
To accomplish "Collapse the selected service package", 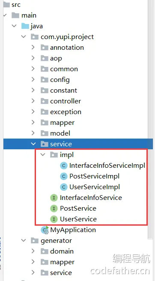I will click(33, 144).
